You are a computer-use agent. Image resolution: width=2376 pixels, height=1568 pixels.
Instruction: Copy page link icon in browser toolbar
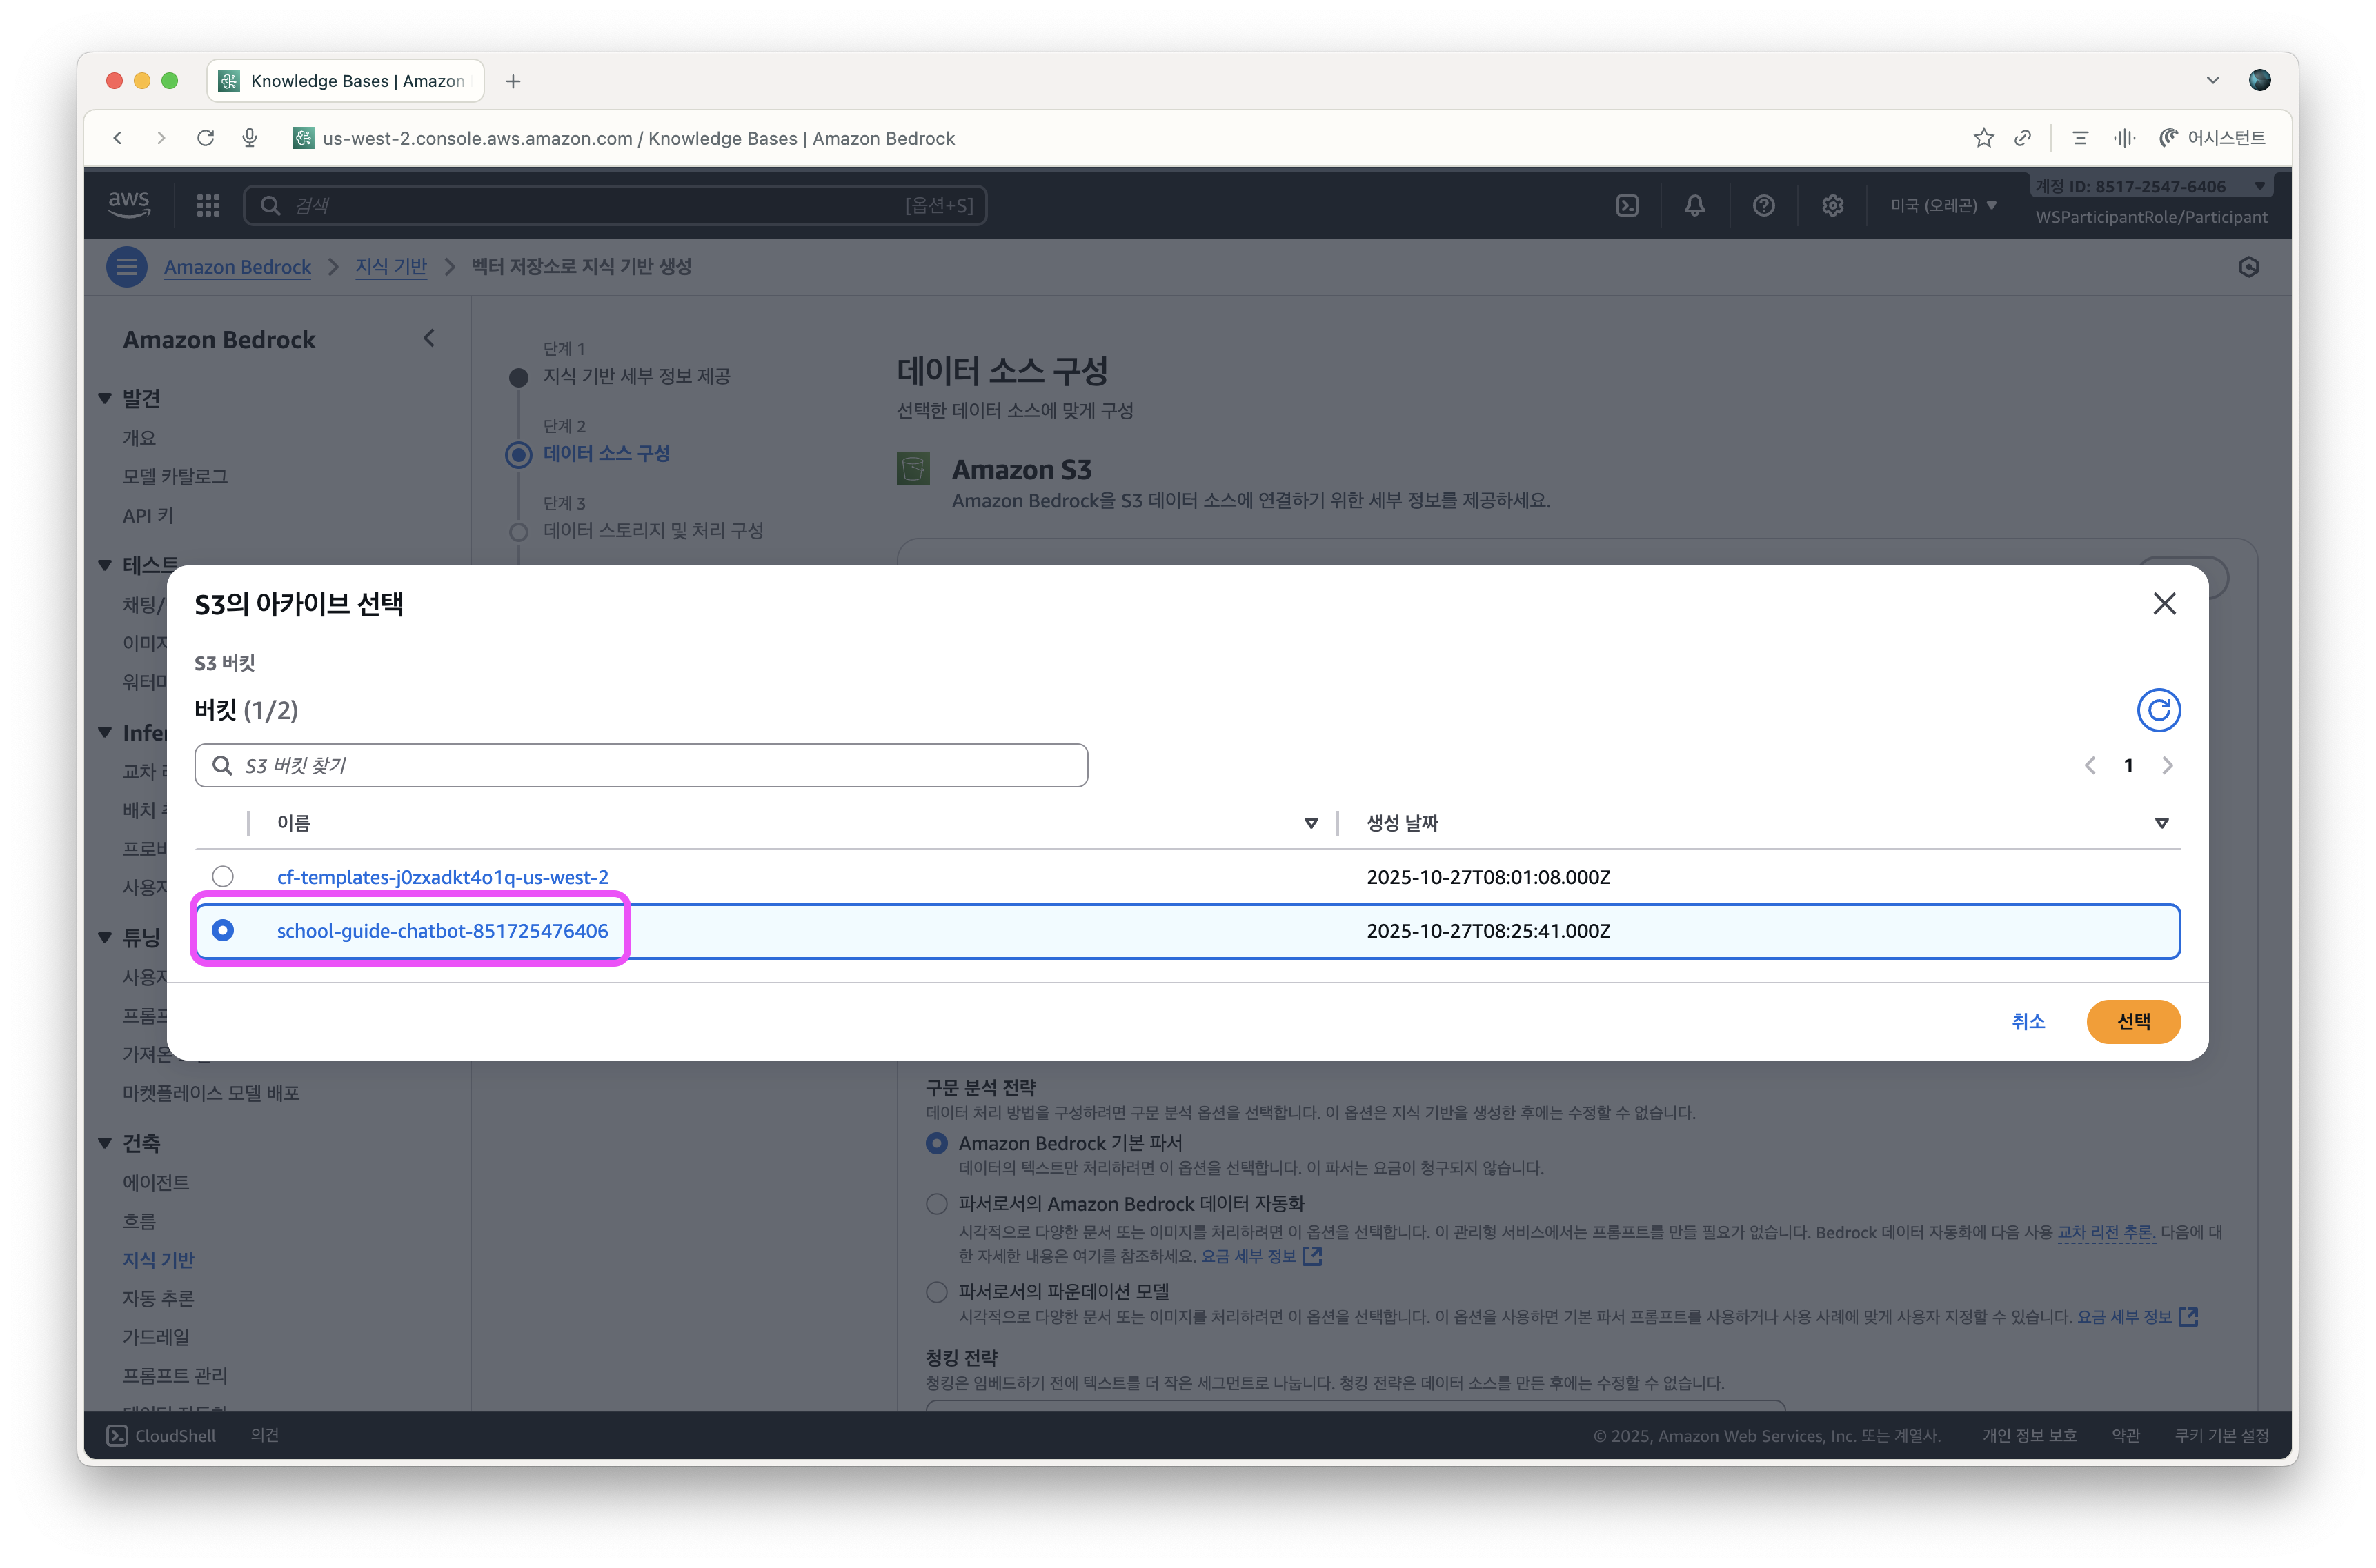[2023, 138]
